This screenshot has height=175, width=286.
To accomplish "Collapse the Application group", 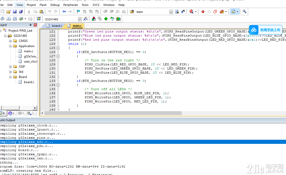I will tap(10, 46).
